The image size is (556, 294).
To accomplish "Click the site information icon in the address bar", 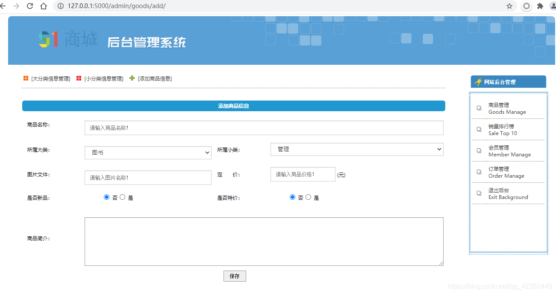I will [x=60, y=6].
